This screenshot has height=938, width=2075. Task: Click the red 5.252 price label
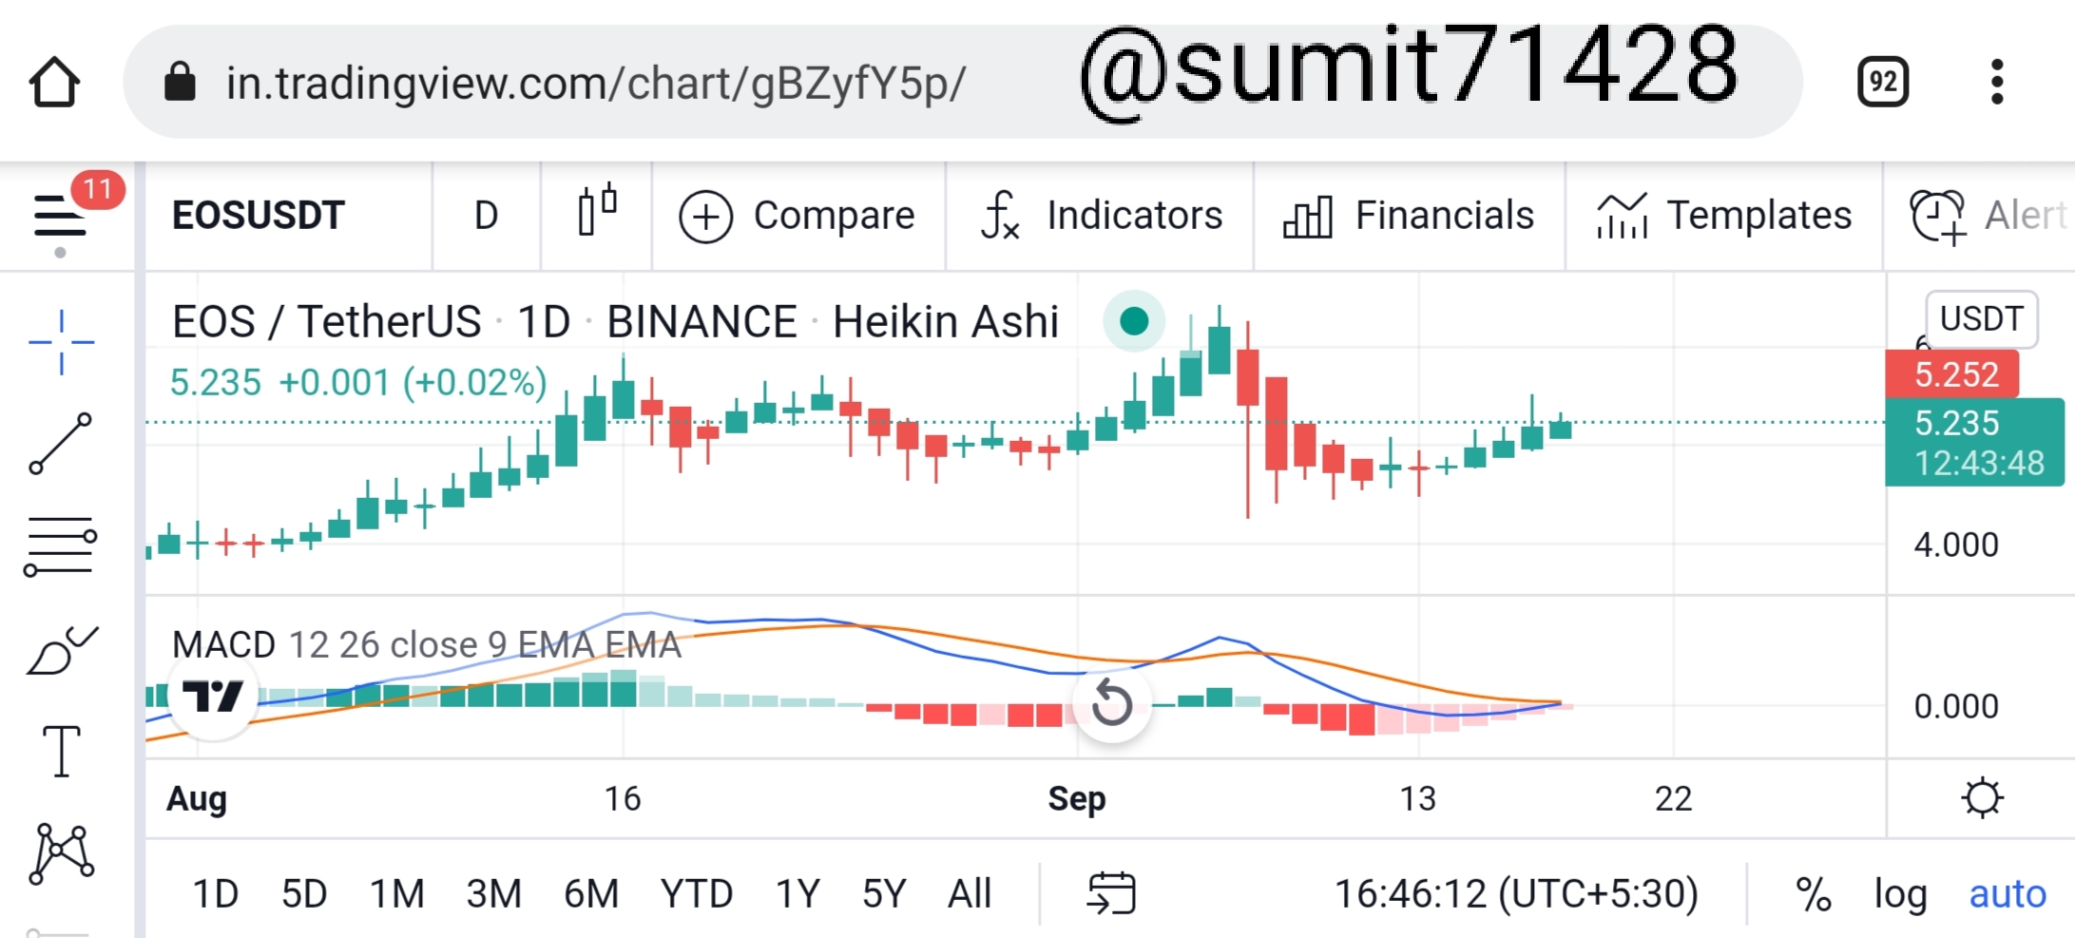(1952, 374)
